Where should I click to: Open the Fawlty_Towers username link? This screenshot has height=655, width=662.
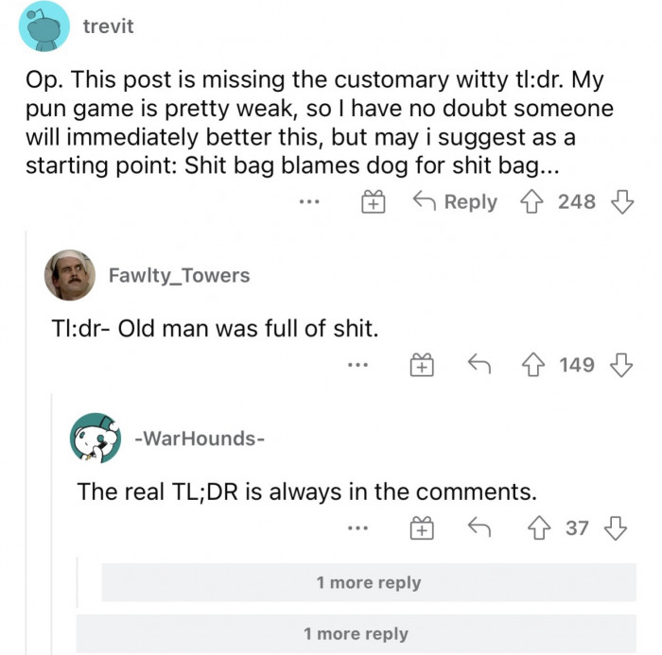pos(179,275)
